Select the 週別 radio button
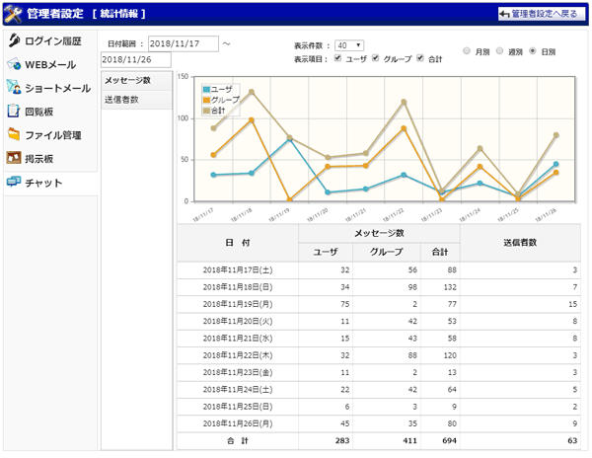 [x=499, y=50]
